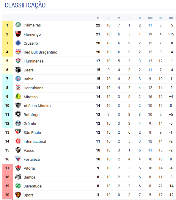
Task: Open the Mirassol team link
Action: pyautogui.click(x=31, y=97)
